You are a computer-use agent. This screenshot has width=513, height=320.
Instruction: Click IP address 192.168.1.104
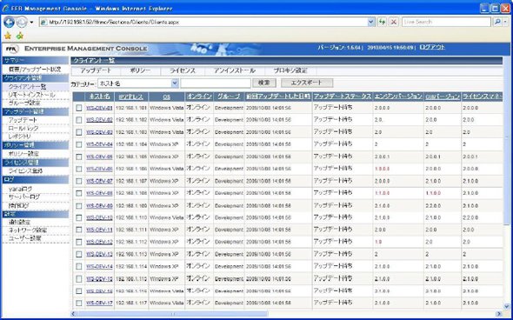tap(131, 144)
